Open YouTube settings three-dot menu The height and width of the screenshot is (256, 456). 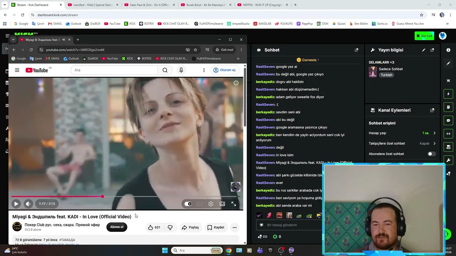point(204,70)
